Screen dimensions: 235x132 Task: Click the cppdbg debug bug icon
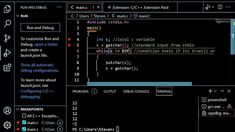(x=204, y=113)
